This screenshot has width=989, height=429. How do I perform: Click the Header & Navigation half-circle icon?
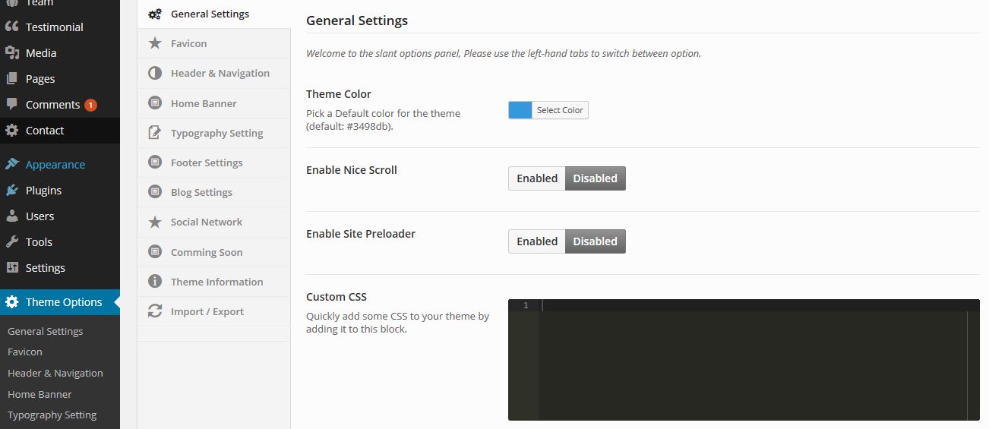155,73
